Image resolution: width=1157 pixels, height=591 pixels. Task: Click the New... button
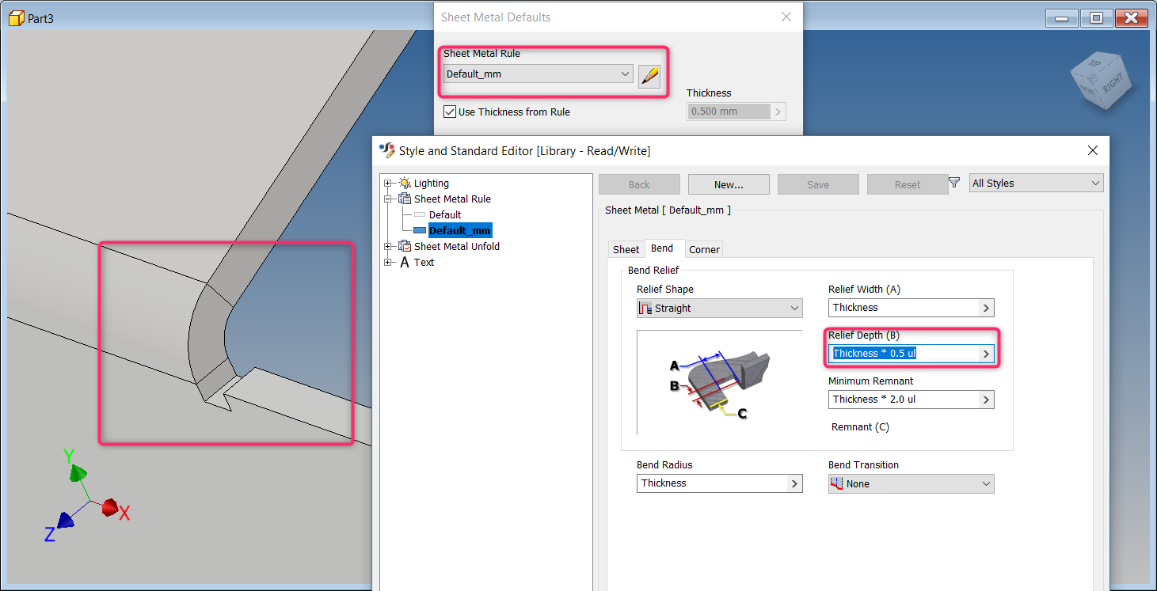point(729,184)
